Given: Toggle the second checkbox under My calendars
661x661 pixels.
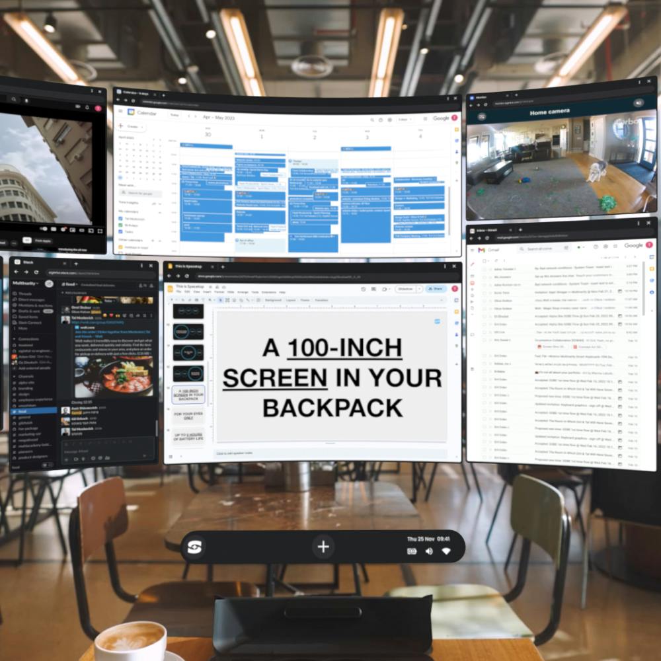Looking at the screenshot, I should (x=120, y=225).
